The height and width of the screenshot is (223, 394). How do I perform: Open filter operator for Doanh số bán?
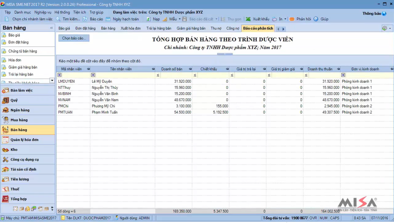point(158,75)
